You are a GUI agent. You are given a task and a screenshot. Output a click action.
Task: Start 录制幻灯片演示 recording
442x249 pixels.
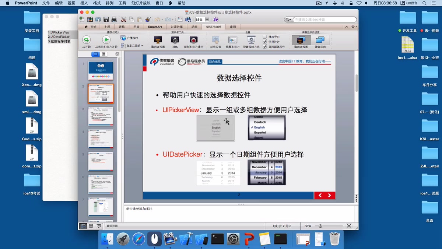click(193, 39)
